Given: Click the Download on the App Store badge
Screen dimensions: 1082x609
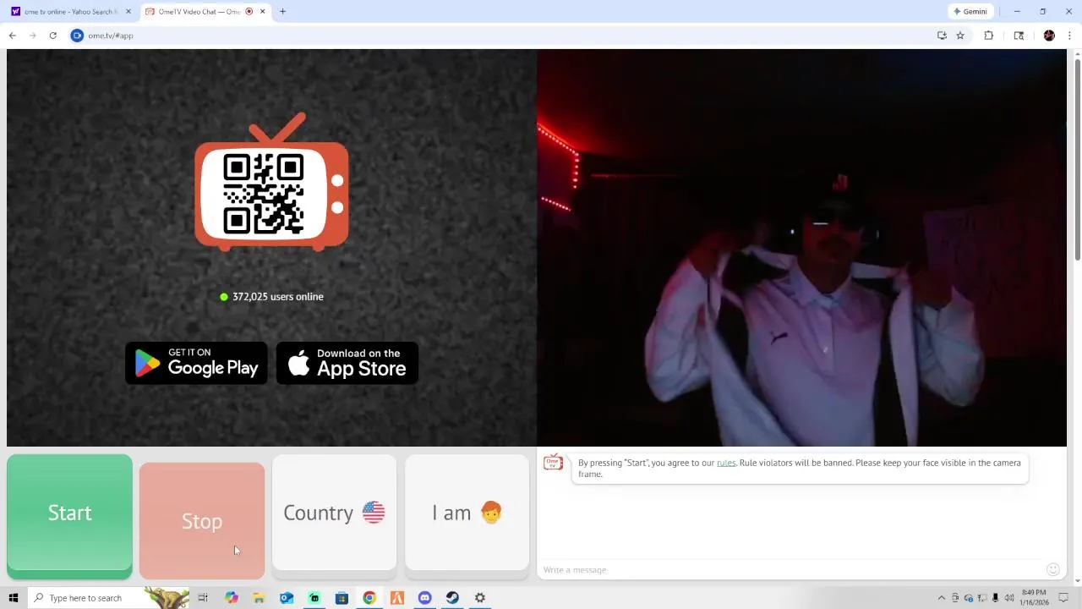Looking at the screenshot, I should pyautogui.click(x=347, y=363).
